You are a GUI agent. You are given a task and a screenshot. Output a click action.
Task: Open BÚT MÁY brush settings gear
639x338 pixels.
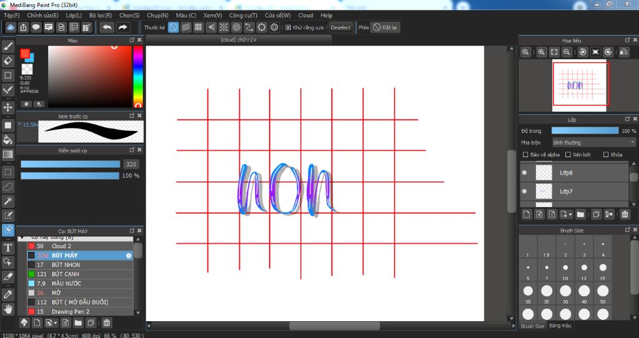click(129, 256)
